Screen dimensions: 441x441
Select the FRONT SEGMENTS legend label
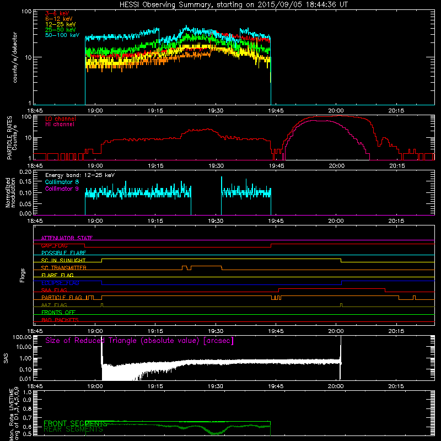(x=75, y=423)
